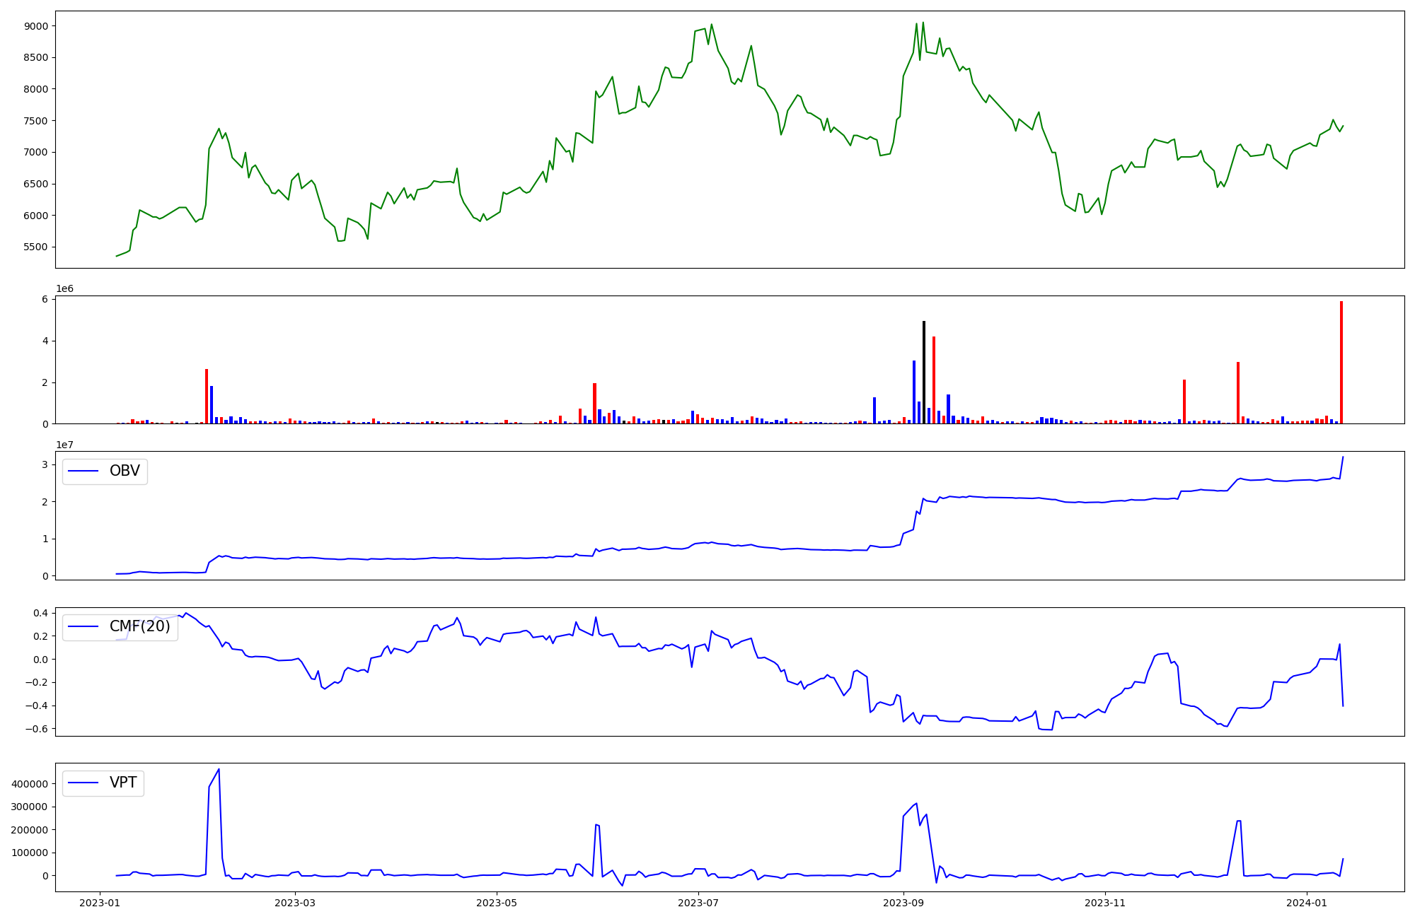Viewport: 1415px width, 919px height.
Task: Click the 2023-03 date tick label
Action: coord(295,903)
